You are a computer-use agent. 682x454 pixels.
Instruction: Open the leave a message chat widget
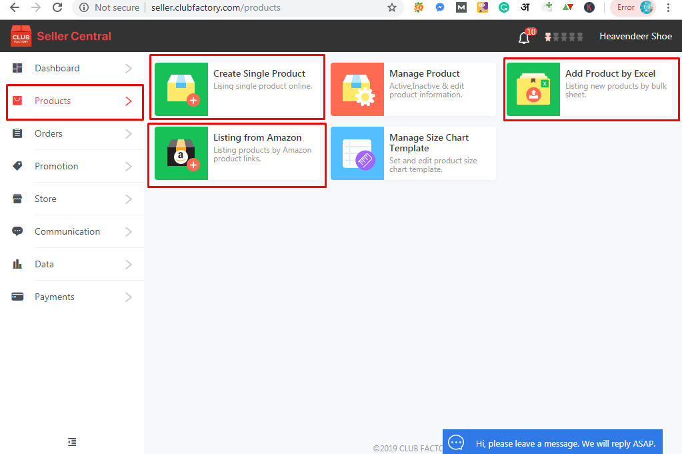pyautogui.click(x=552, y=443)
